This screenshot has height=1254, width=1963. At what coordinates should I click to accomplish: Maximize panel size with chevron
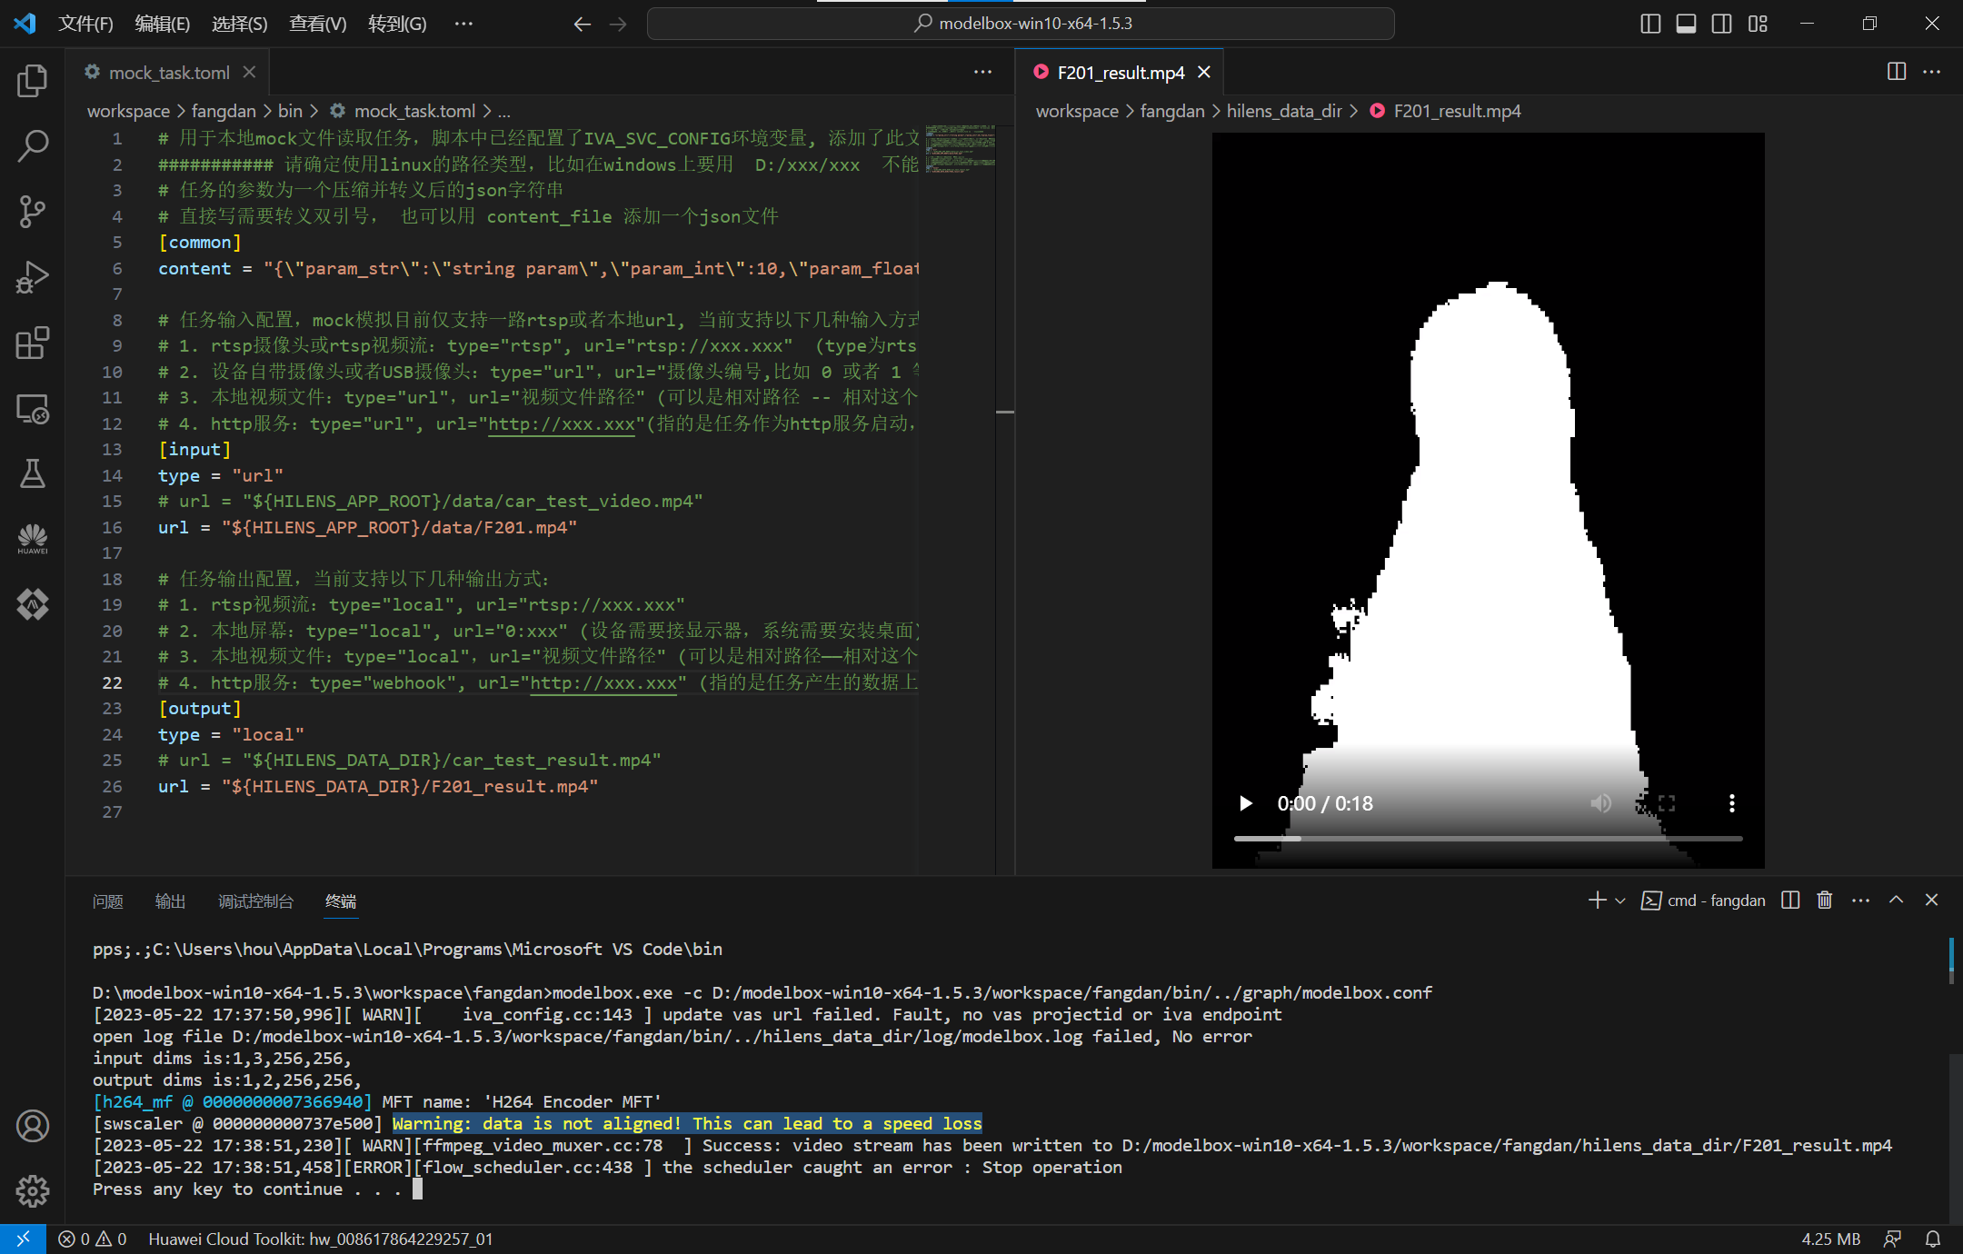click(x=1896, y=900)
